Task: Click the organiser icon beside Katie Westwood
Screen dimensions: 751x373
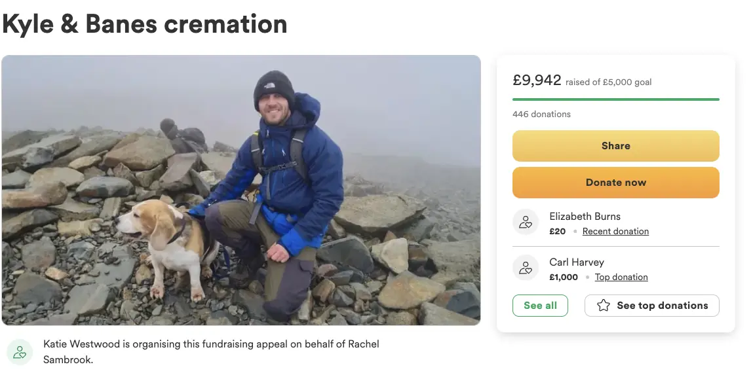Action: [20, 352]
